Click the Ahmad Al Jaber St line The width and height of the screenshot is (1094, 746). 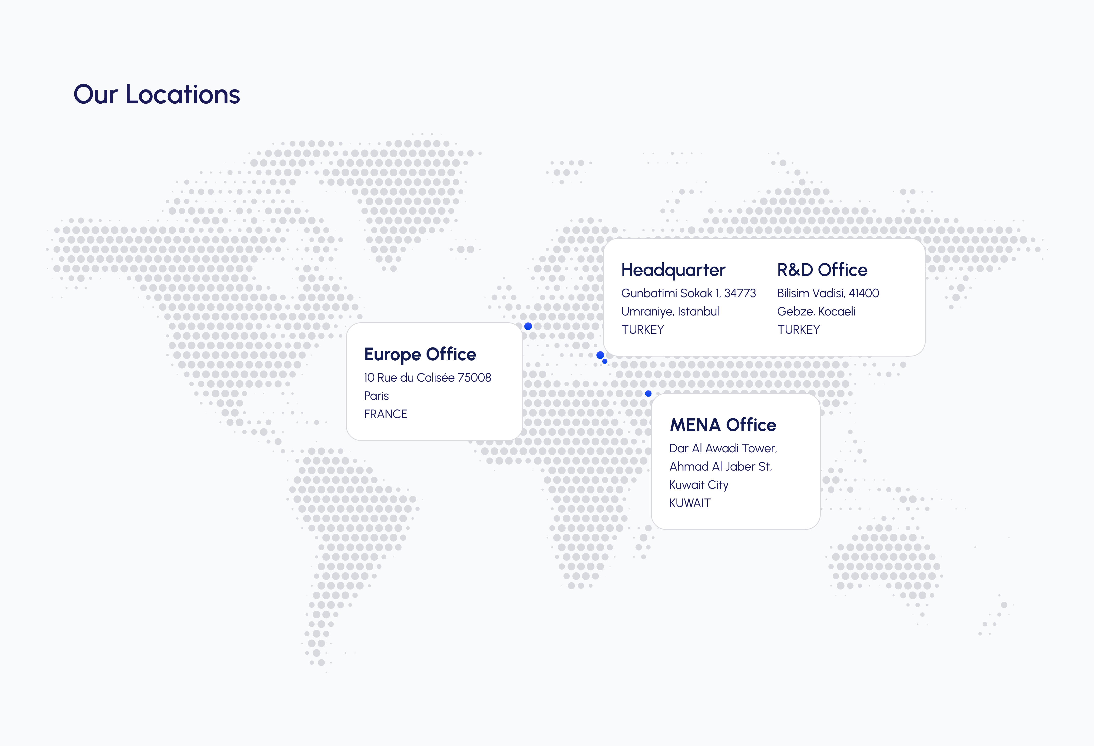[721, 466]
